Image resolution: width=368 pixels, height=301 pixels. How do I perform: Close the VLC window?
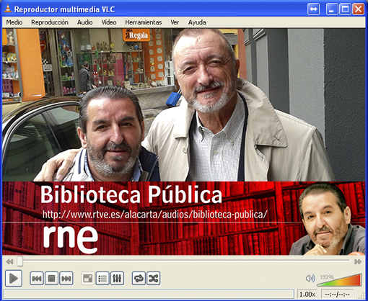pyautogui.click(x=359, y=9)
